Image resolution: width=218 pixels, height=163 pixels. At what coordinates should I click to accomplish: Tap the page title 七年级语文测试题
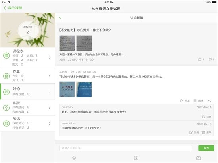pos(106,9)
